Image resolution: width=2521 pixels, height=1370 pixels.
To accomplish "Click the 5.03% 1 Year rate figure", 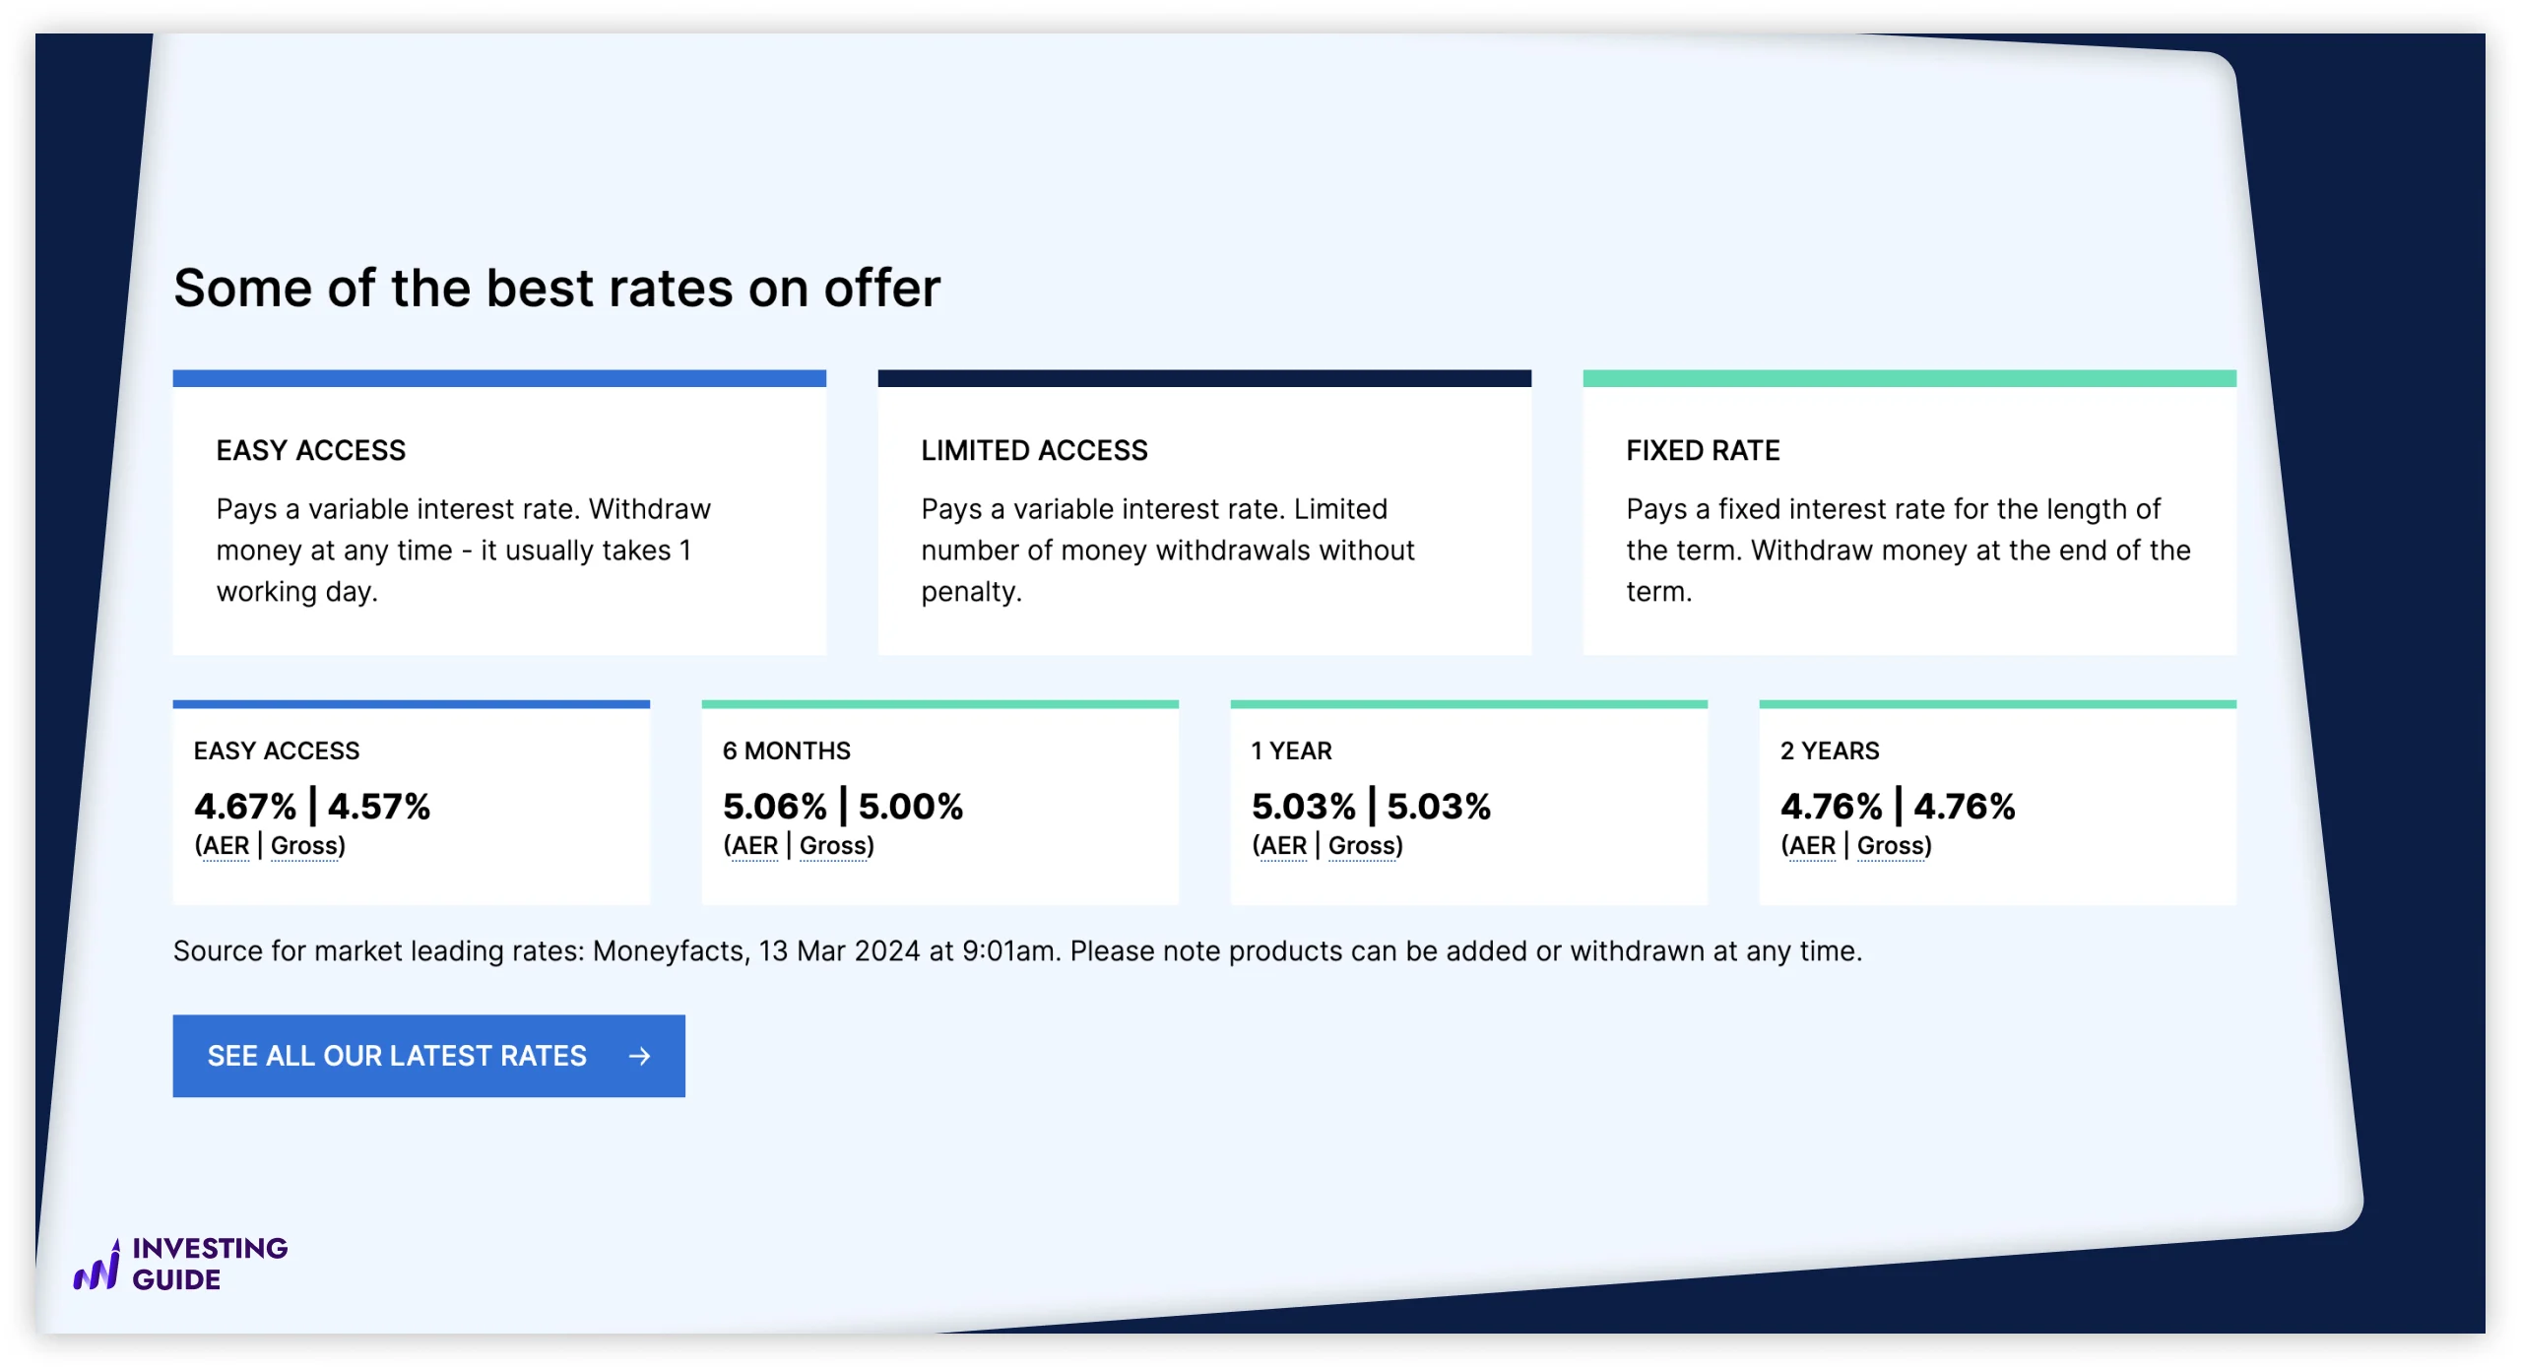I will tap(1304, 807).
